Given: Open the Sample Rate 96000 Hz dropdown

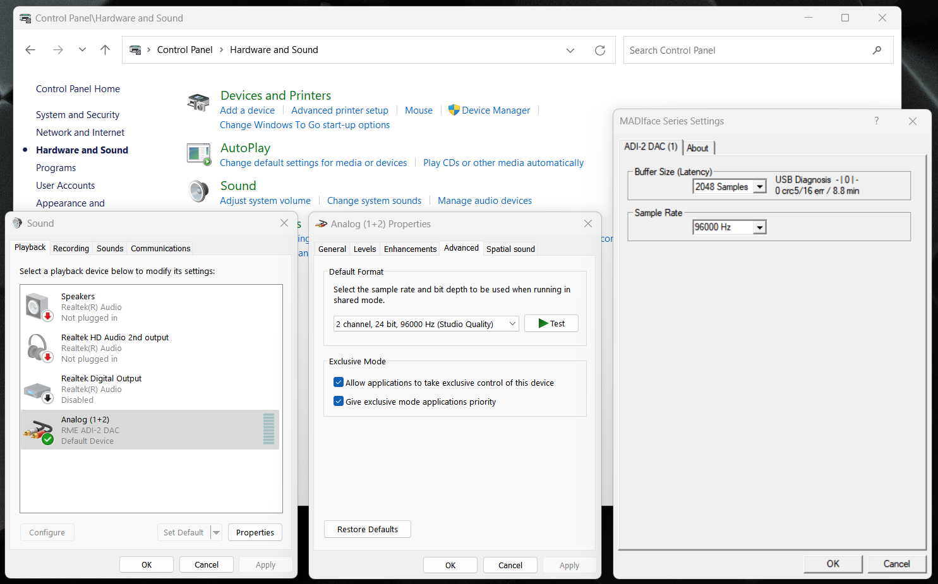Looking at the screenshot, I should (760, 227).
